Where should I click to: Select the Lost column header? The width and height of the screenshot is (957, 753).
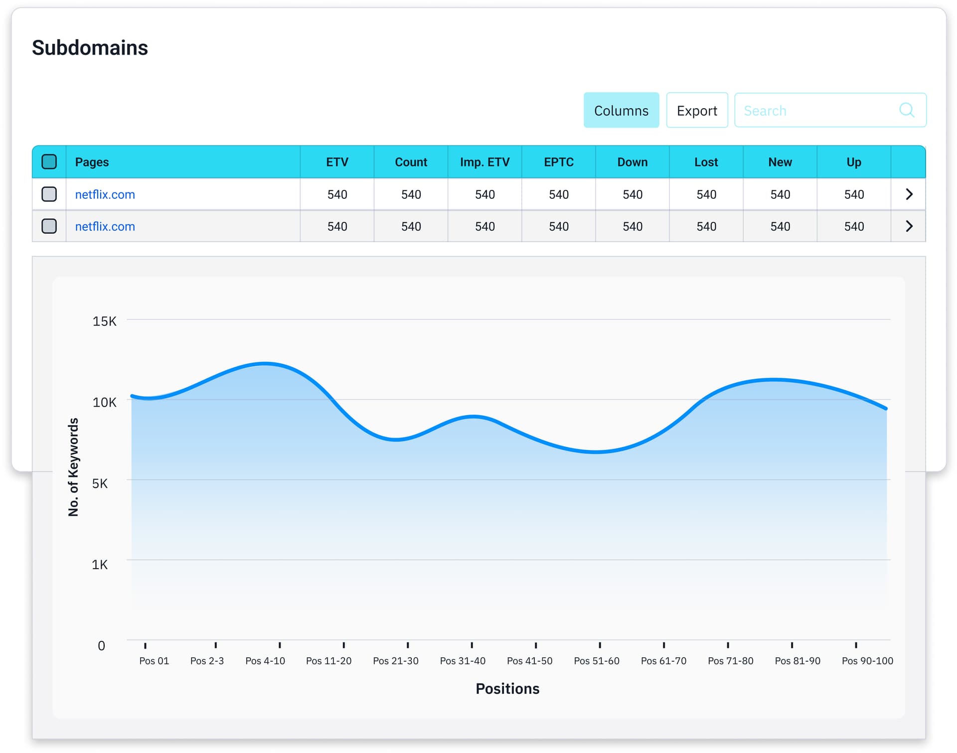[706, 161]
